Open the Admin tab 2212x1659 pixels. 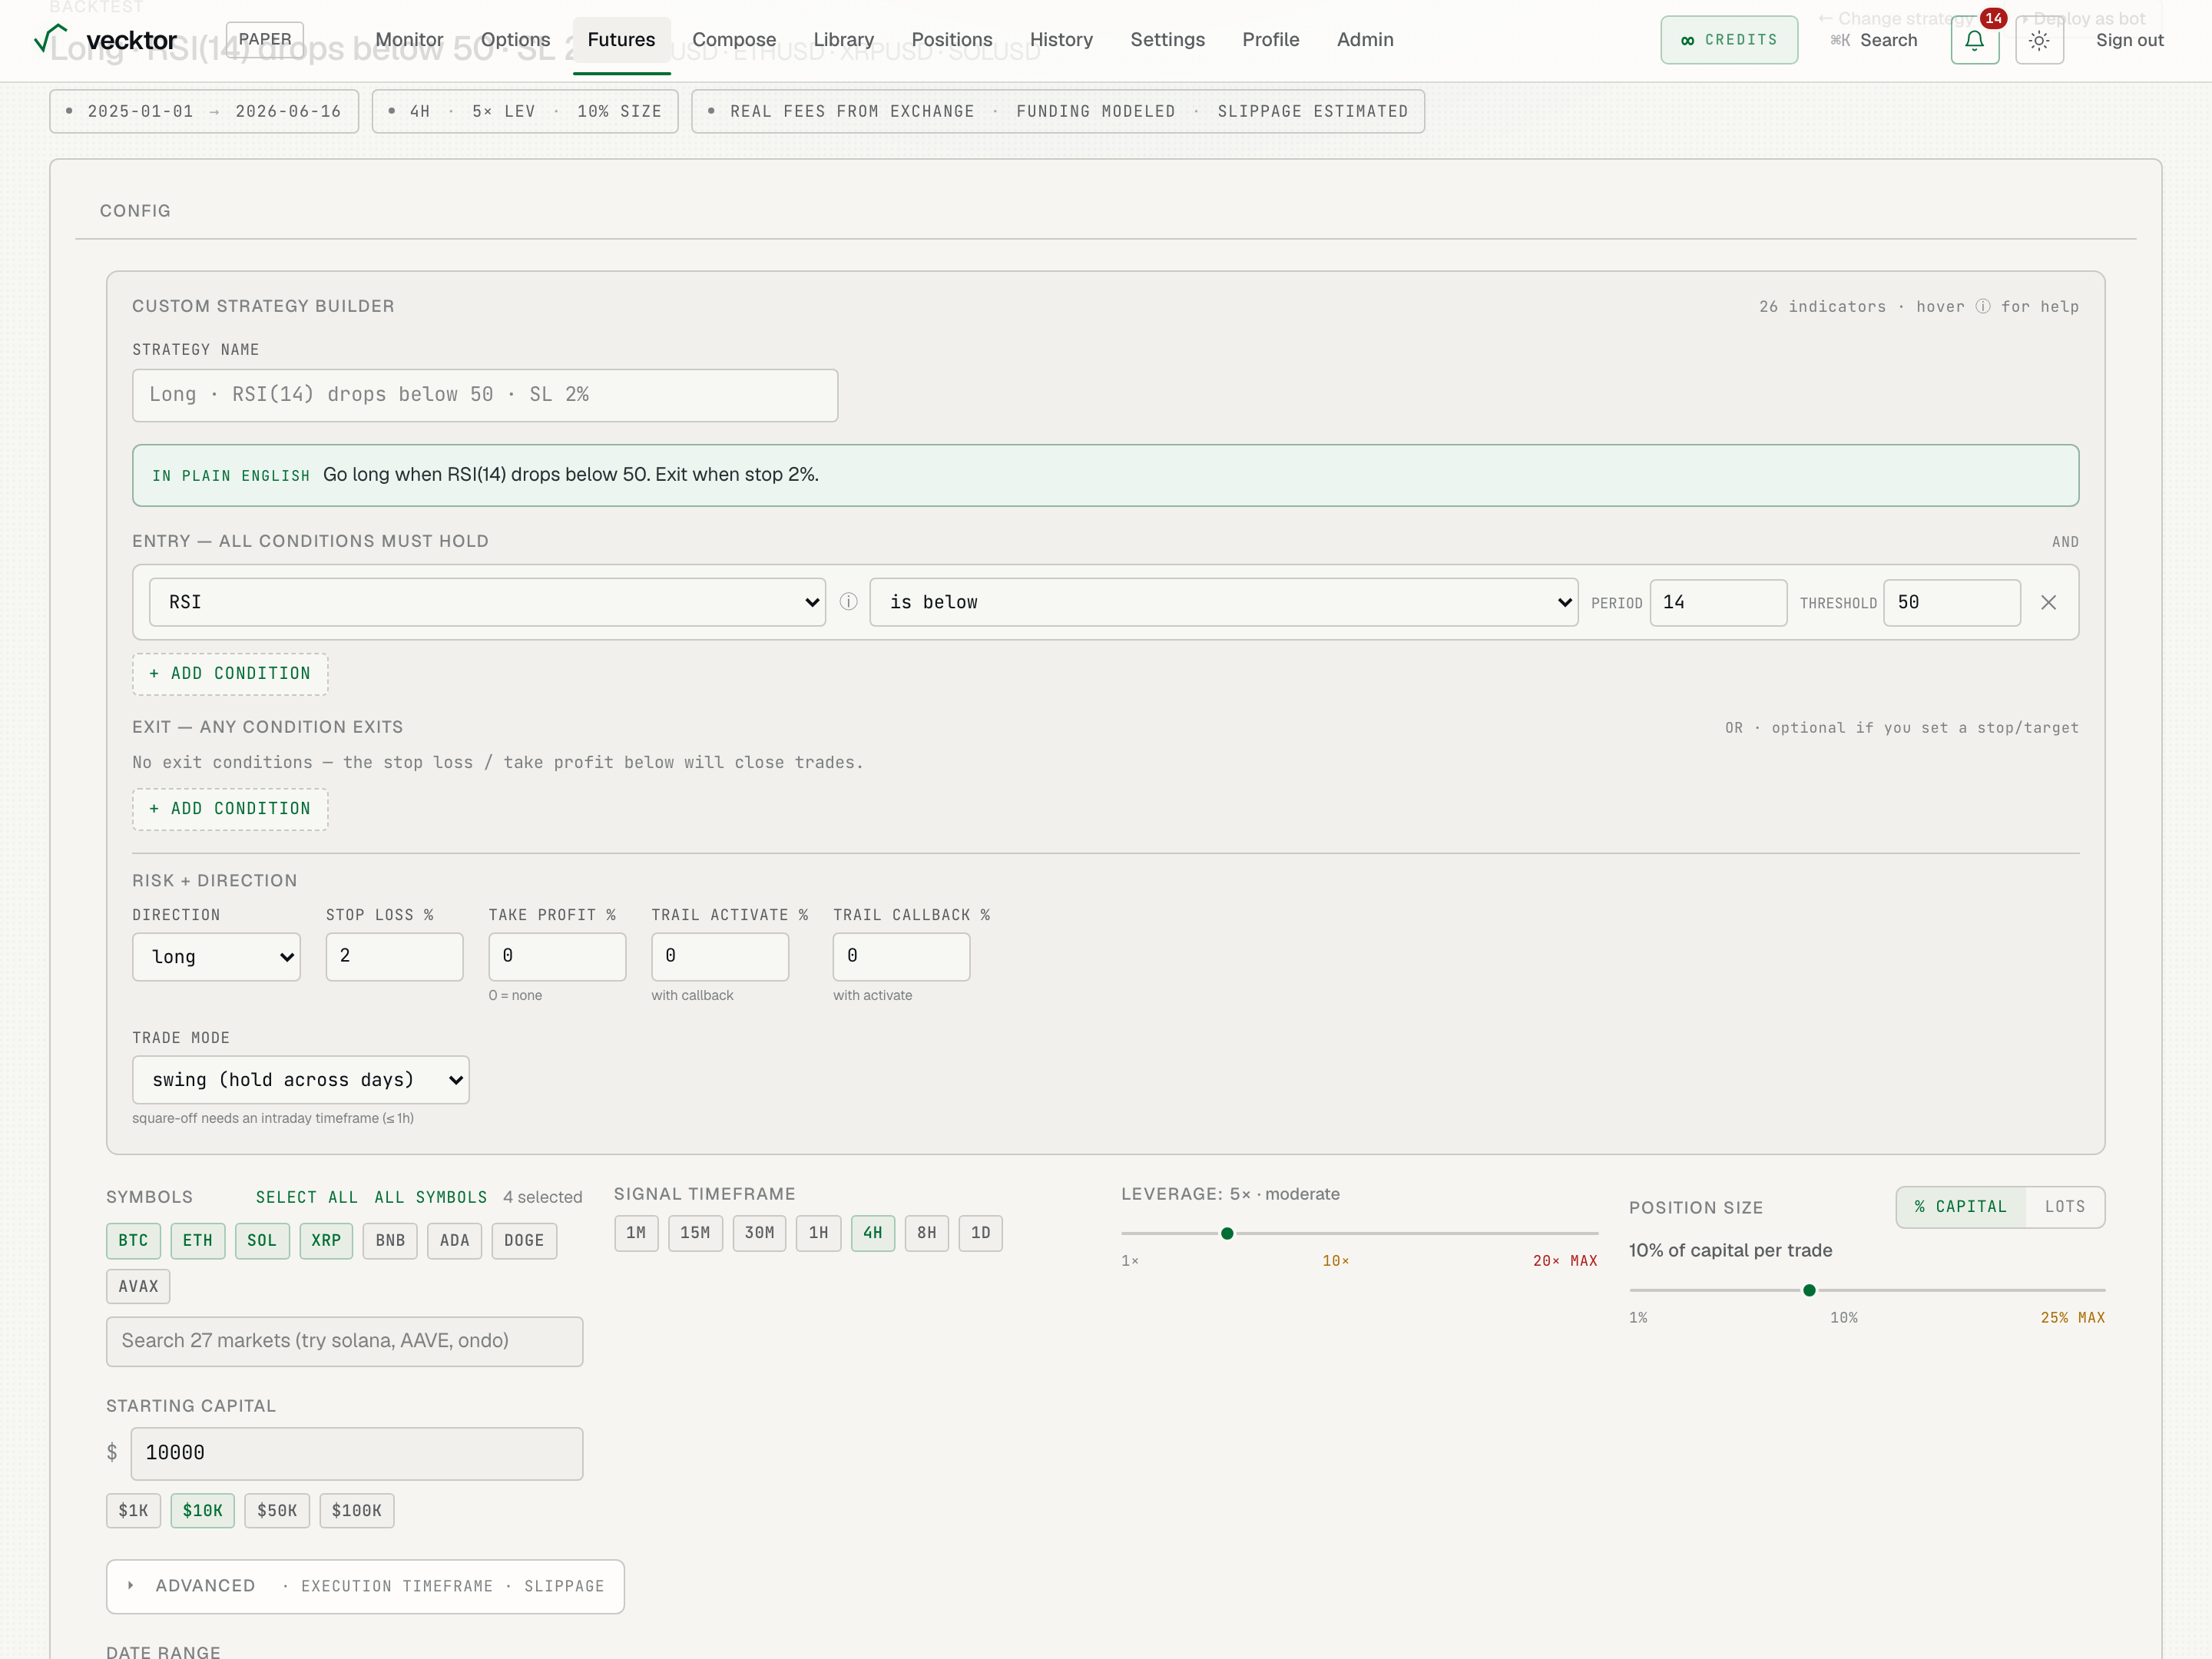tap(1365, 40)
